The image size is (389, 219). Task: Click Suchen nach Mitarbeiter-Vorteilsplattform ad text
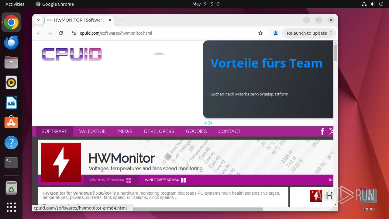pos(250,94)
